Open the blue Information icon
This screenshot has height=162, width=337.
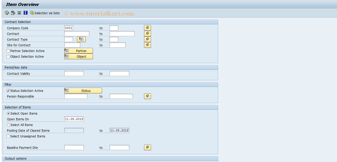(x=25, y=13)
